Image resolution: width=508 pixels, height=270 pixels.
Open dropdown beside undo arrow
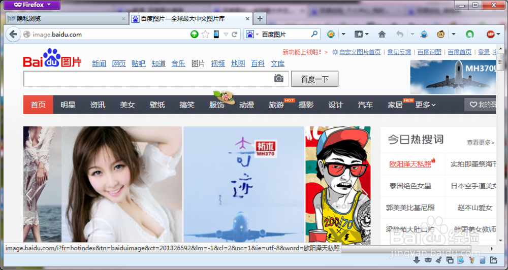click(412, 34)
